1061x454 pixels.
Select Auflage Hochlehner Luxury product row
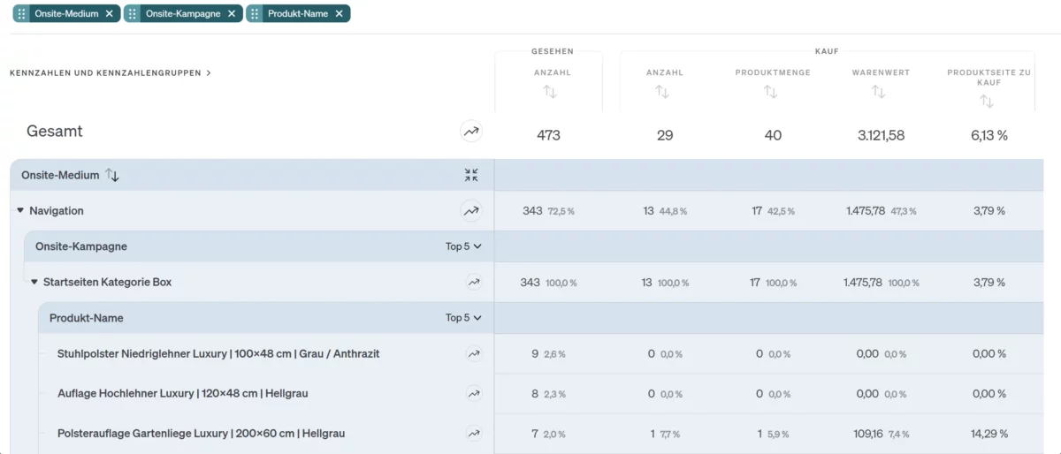coord(183,394)
